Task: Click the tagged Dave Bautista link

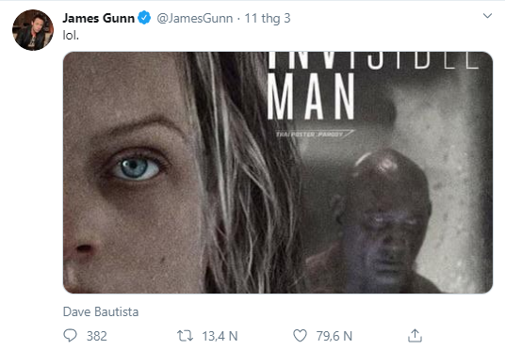Action: (x=101, y=311)
